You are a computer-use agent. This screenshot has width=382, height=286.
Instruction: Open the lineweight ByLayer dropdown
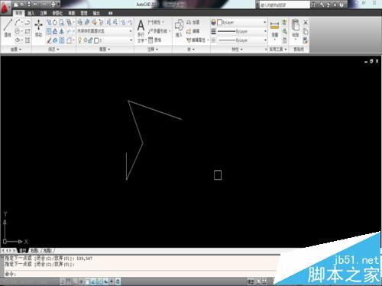[241, 31]
